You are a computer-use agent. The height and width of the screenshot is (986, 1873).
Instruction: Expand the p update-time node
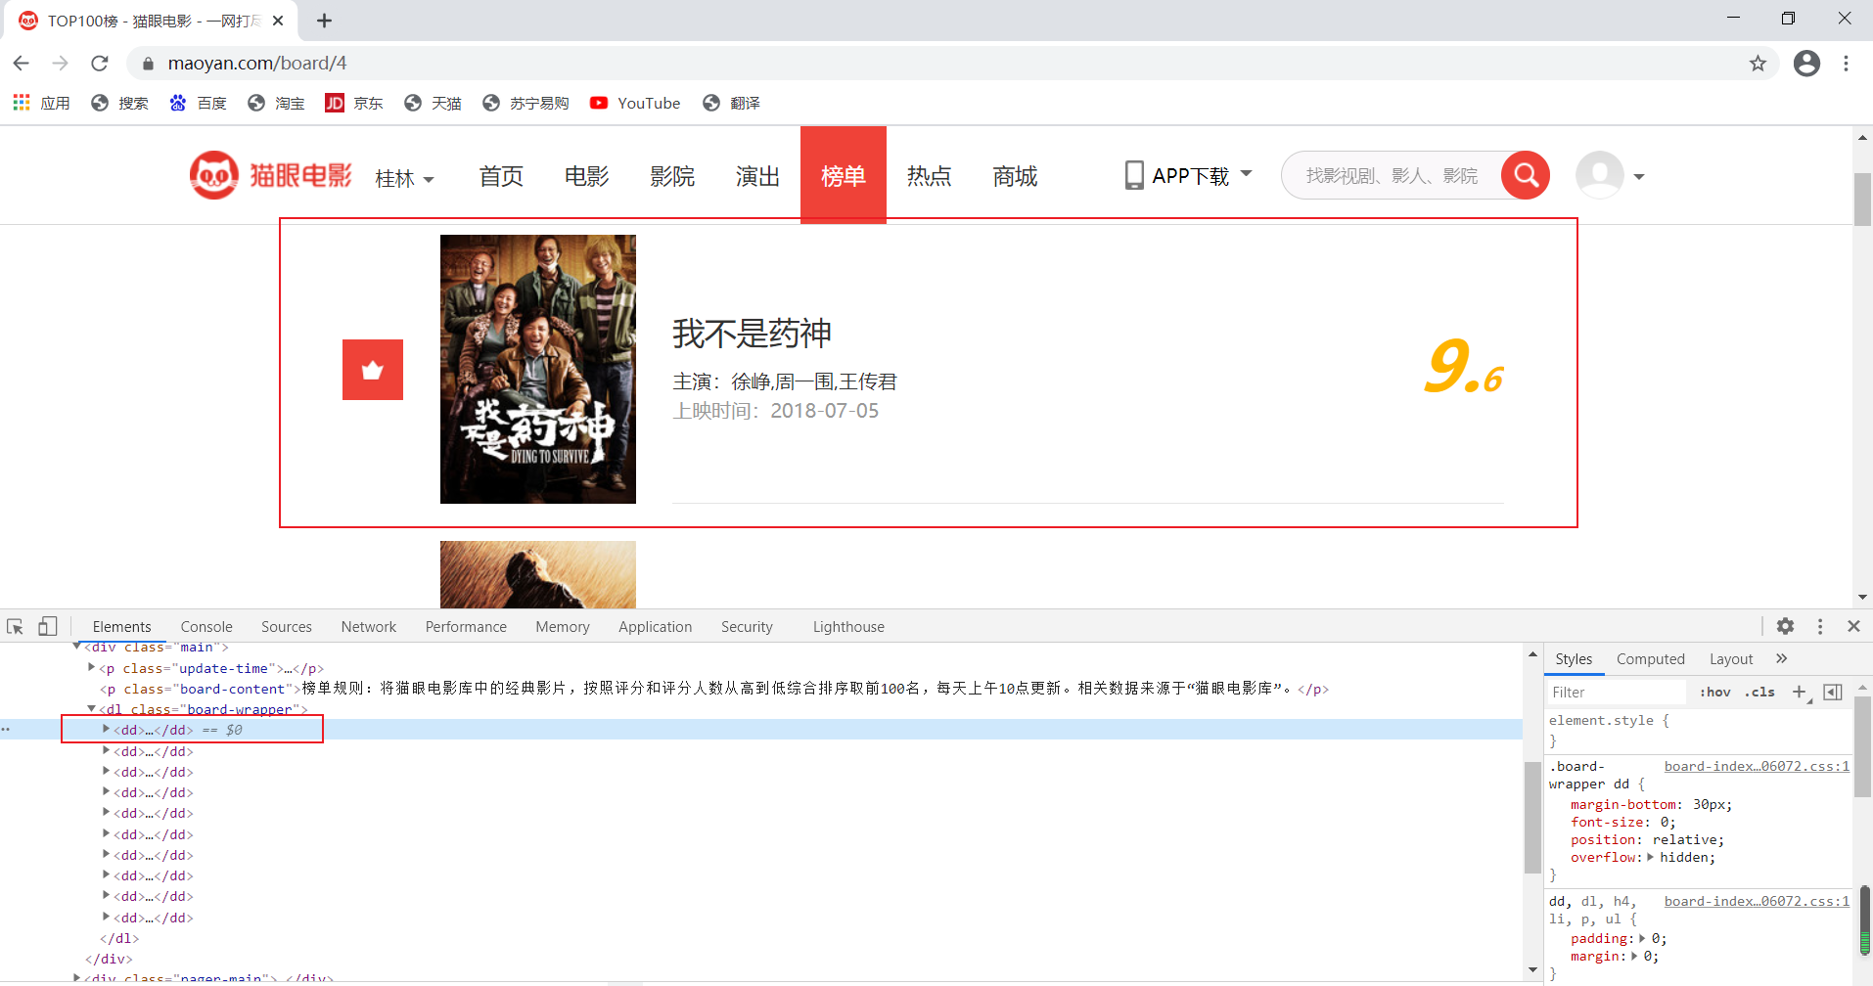[x=91, y=667]
